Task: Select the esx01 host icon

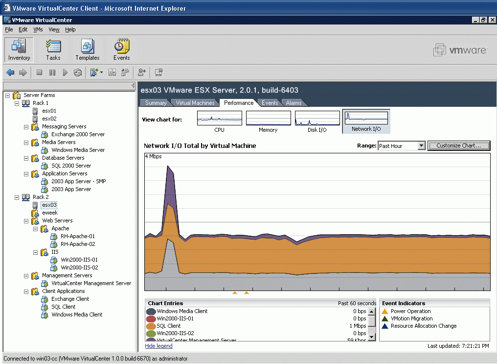Action: 35,111
